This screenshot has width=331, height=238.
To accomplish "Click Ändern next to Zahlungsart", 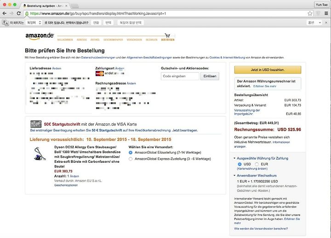I will 120,68.
